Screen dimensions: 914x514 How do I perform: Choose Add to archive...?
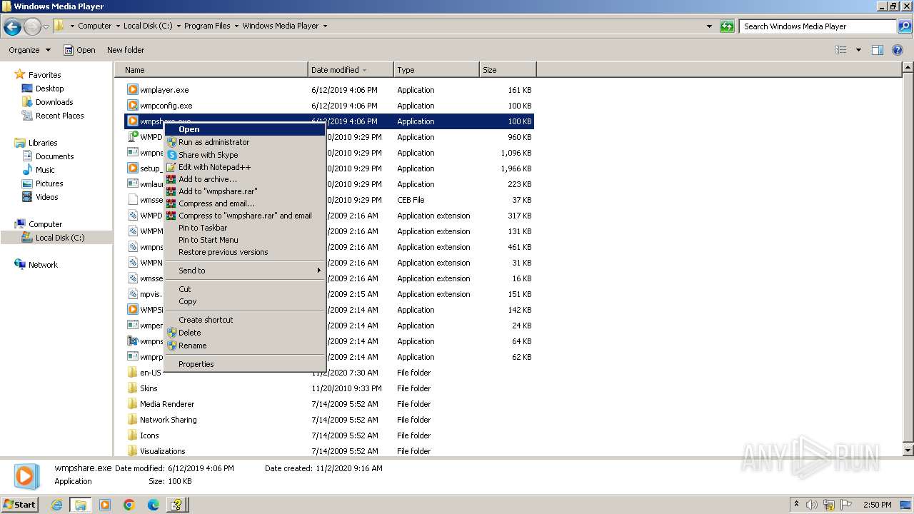[245, 179]
